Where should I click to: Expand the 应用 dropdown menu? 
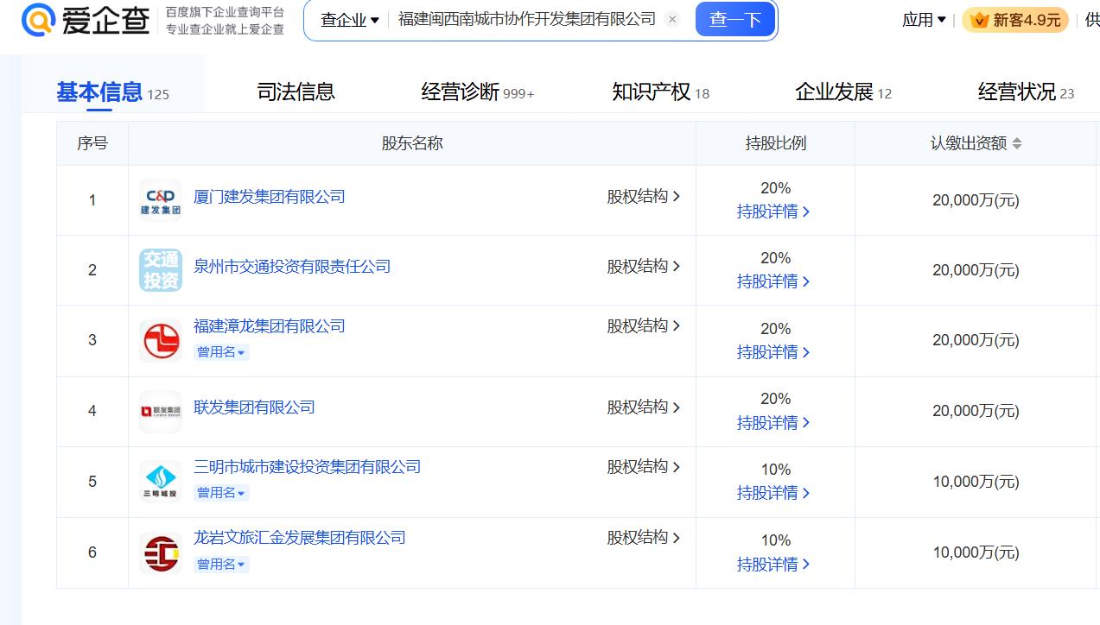pos(924,20)
